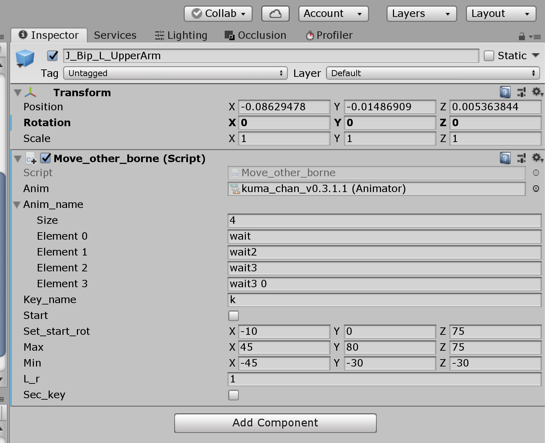Click the Max X field showing 45
545x443 pixels.
coord(284,347)
